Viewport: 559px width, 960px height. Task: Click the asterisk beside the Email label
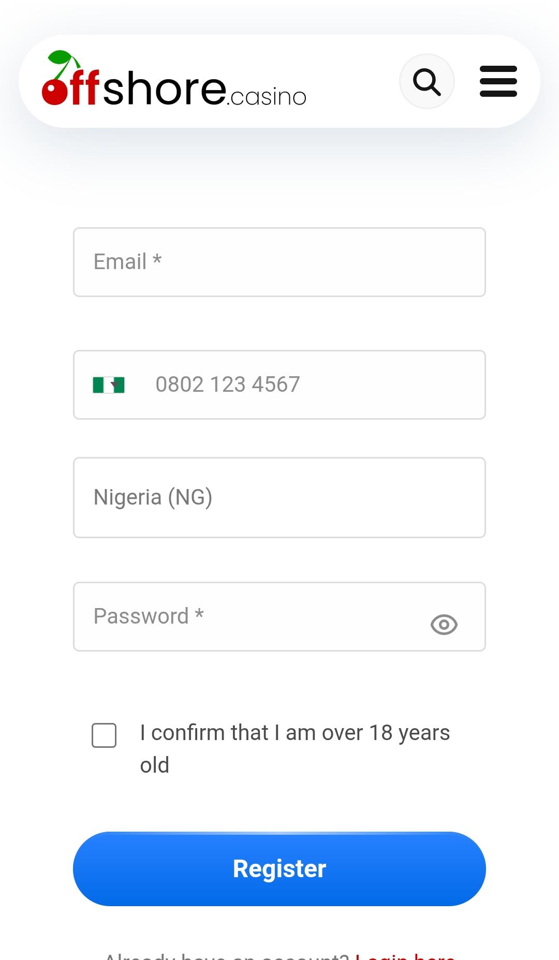pos(157,258)
